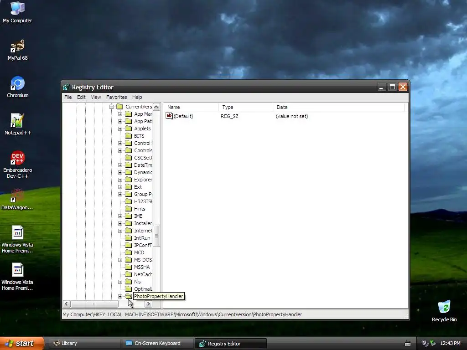Click the registry path in status bar
The width and height of the screenshot is (467, 350).
point(182,314)
